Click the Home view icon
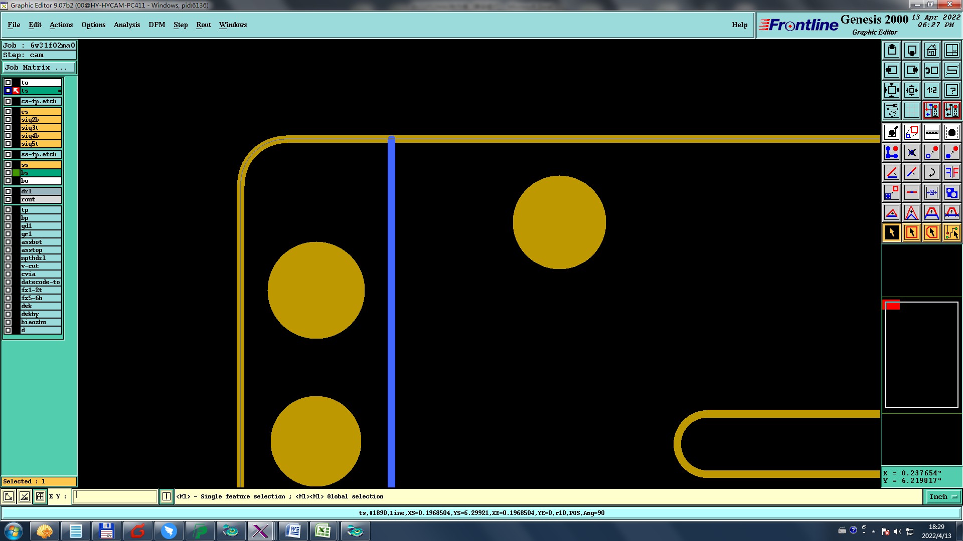This screenshot has width=963, height=541. [931, 50]
